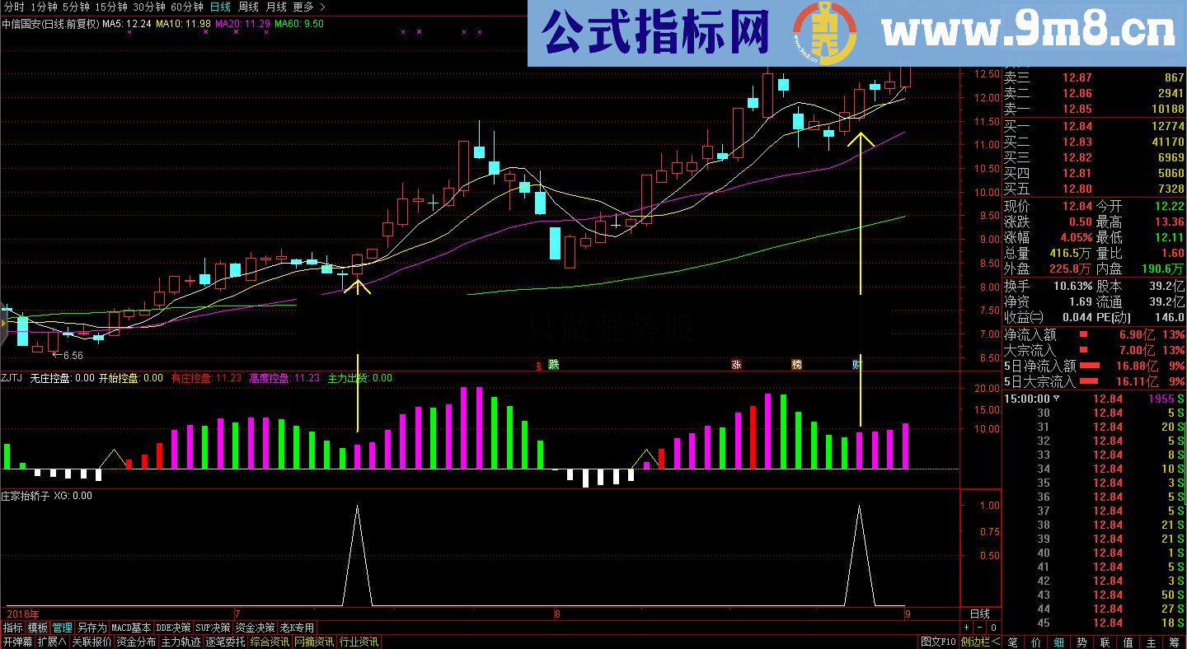This screenshot has height=649, width=1187.
Task: Toggle the 筹 chip distribution button
Action: [1174, 642]
